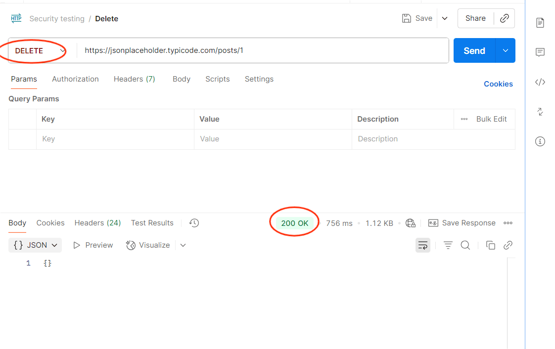Screen dimensions: 555x349
Task: Open Bulk Edit for query params
Action: pos(491,119)
